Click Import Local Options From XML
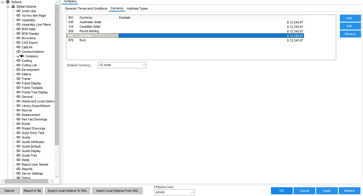This screenshot has height=196, width=363. click(x=117, y=191)
